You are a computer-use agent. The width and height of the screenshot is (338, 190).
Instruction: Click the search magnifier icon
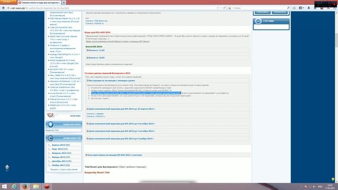[288, 8]
